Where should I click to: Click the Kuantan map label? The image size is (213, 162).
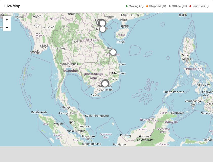85,126
